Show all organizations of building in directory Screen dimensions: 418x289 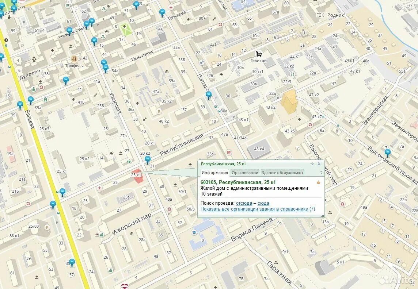coord(254,209)
